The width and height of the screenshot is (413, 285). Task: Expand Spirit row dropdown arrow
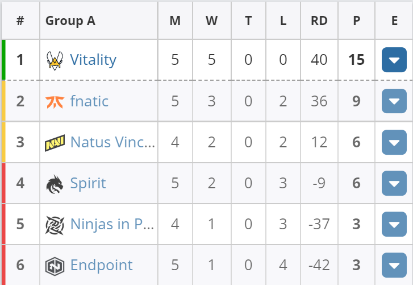(x=394, y=183)
